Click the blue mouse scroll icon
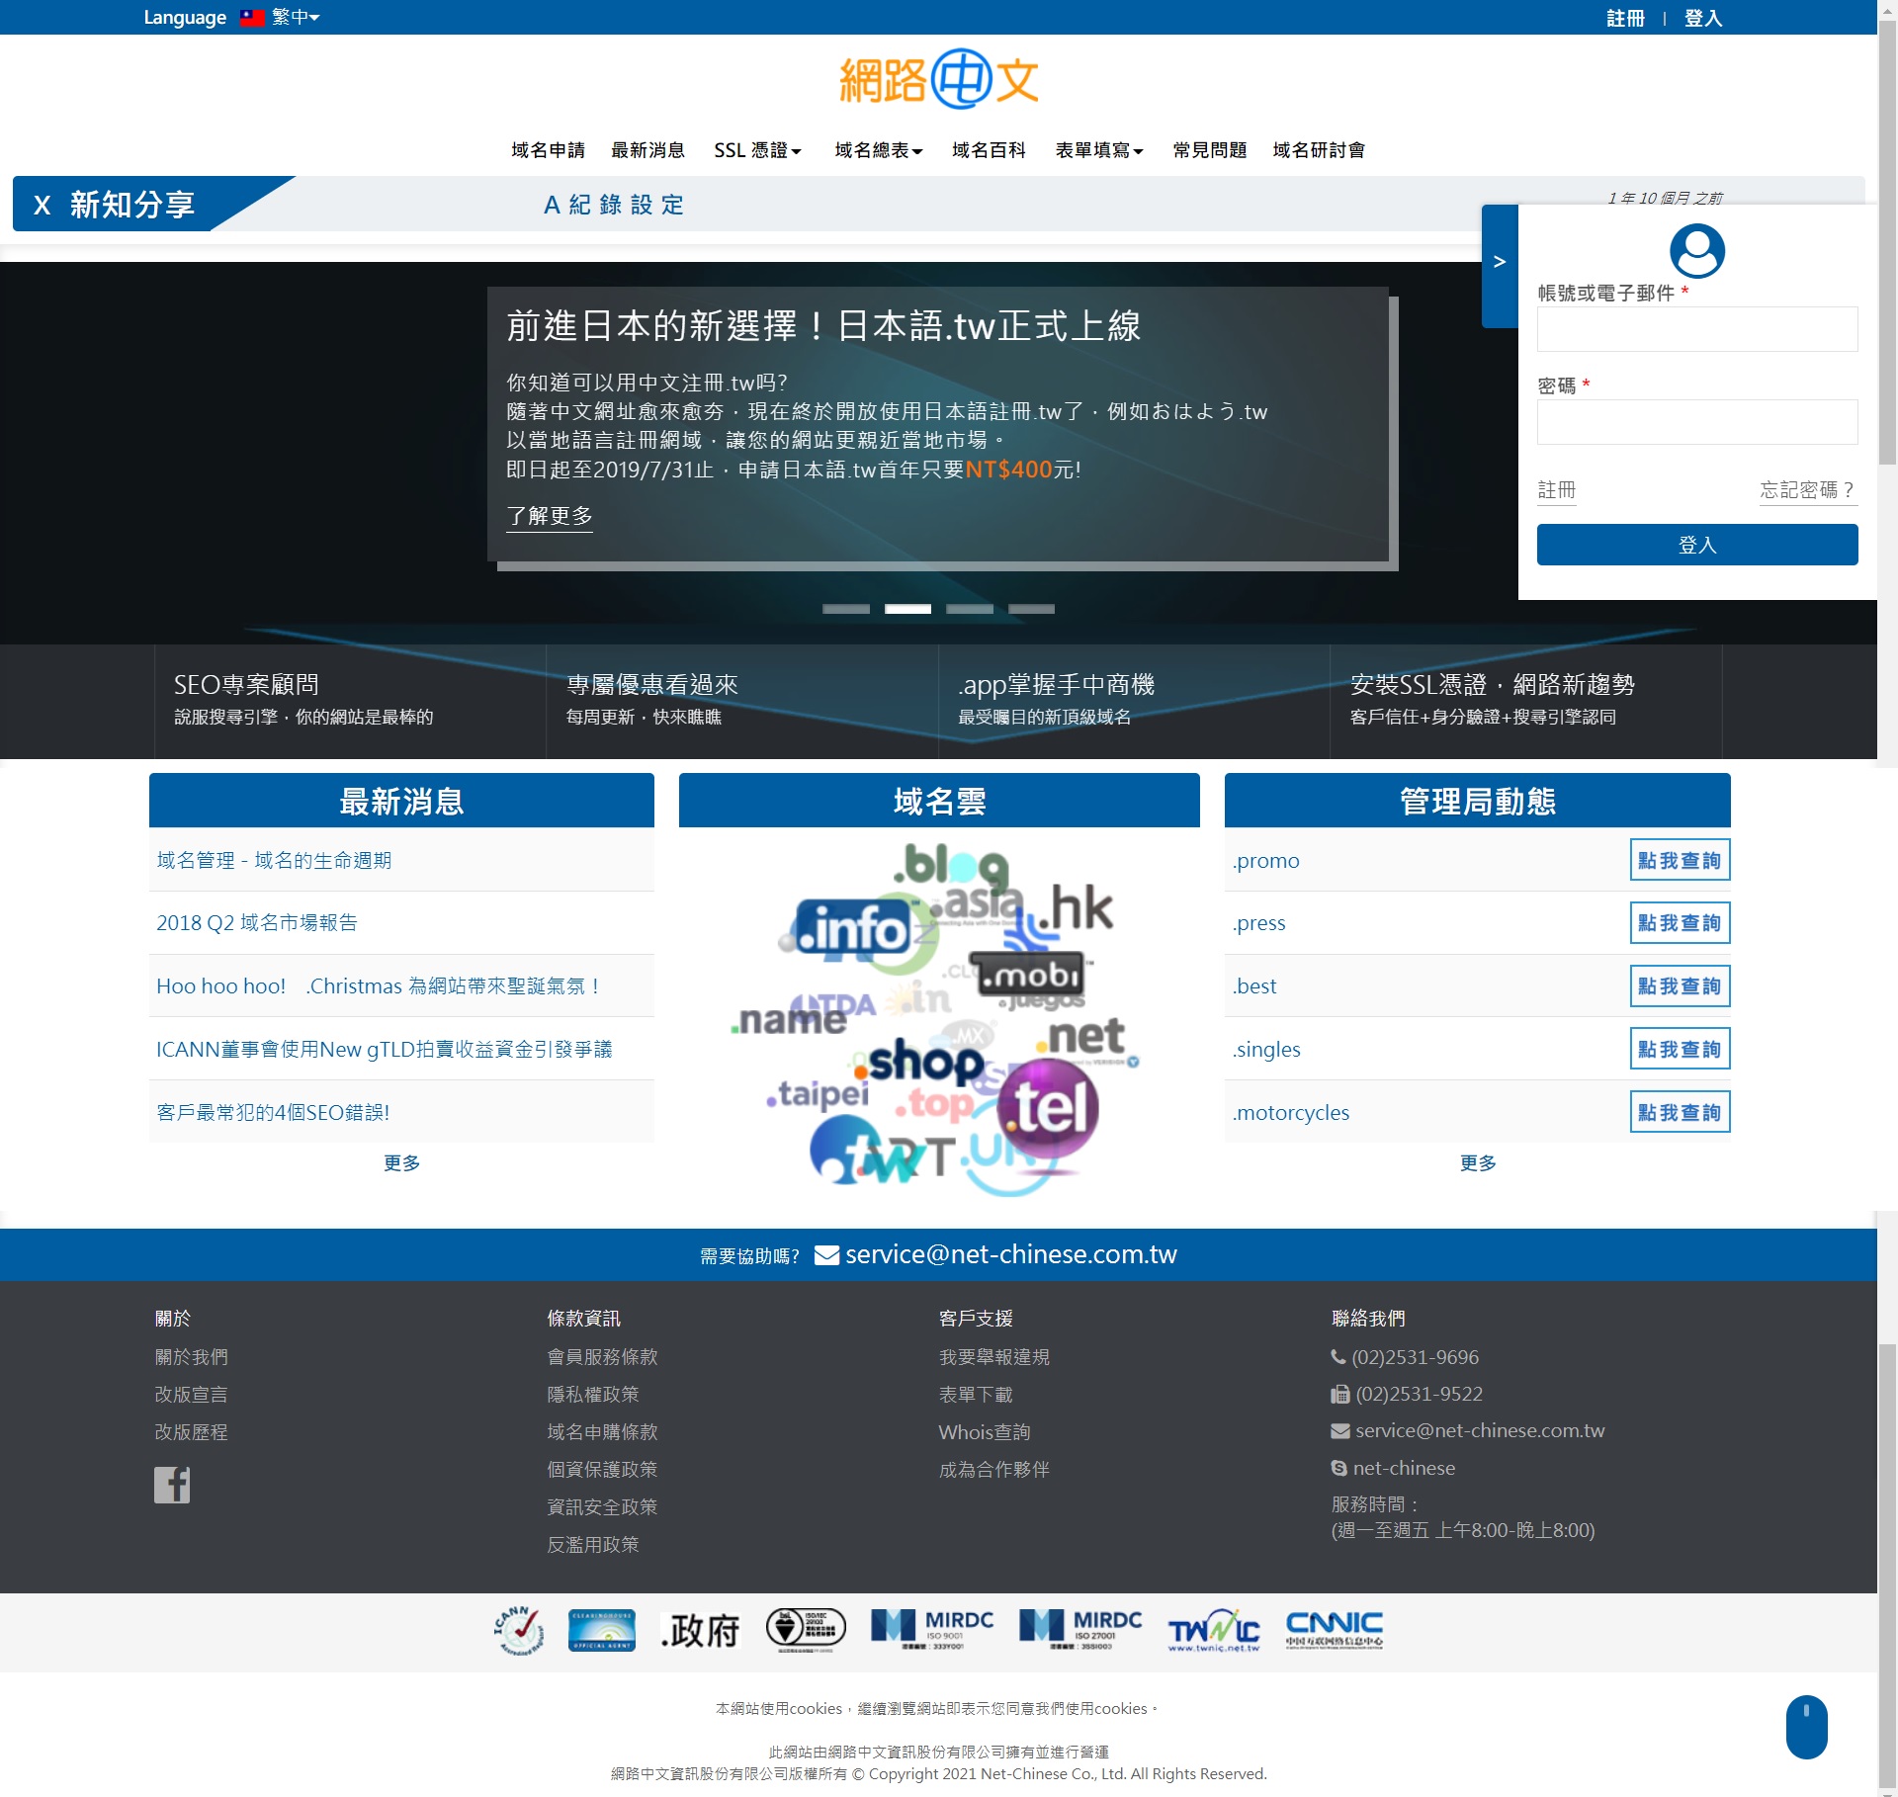The height and width of the screenshot is (1797, 1898). [1806, 1726]
